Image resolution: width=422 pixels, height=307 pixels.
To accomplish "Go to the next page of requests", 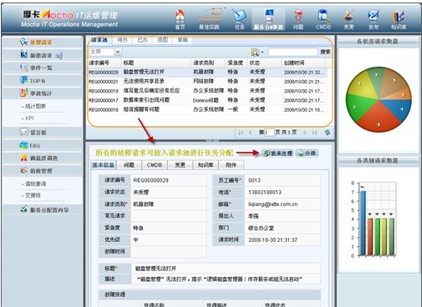I will pyautogui.click(x=305, y=133).
